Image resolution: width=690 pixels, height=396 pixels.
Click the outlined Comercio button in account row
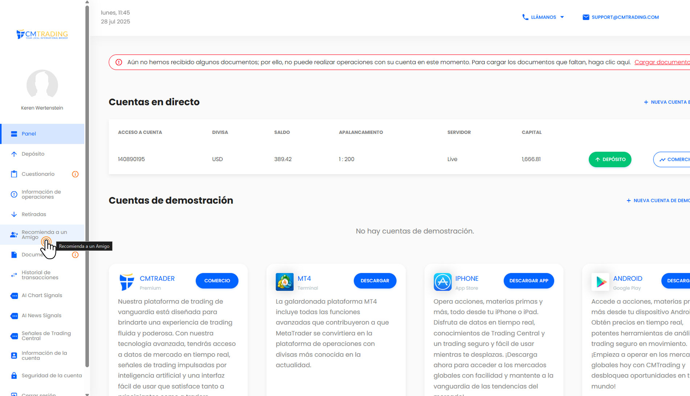point(672,159)
